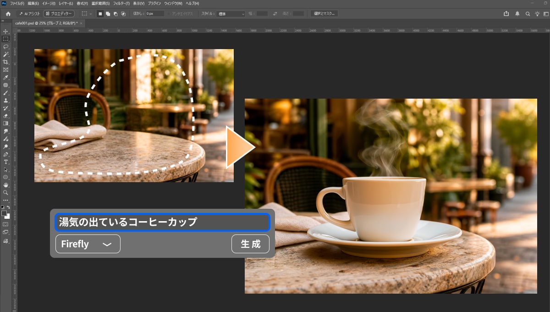
Task: Select the Clone Stamp tool
Action: point(6,100)
